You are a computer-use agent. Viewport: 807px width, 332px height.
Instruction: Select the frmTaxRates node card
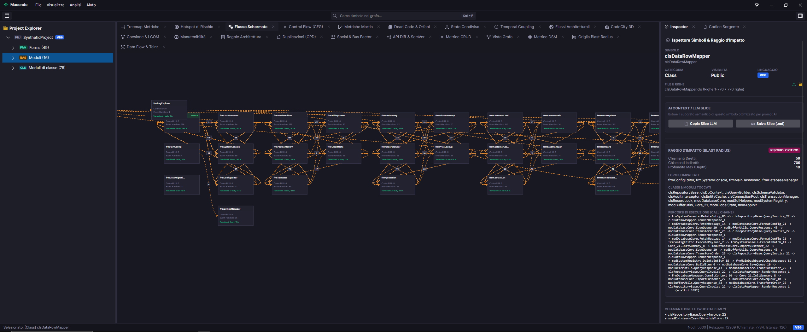click(289, 184)
